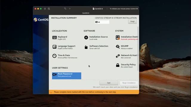The width and height of the screenshot is (191, 107).
Task: Click 'English (US)' keyboard subtitle
Action: 62,39
